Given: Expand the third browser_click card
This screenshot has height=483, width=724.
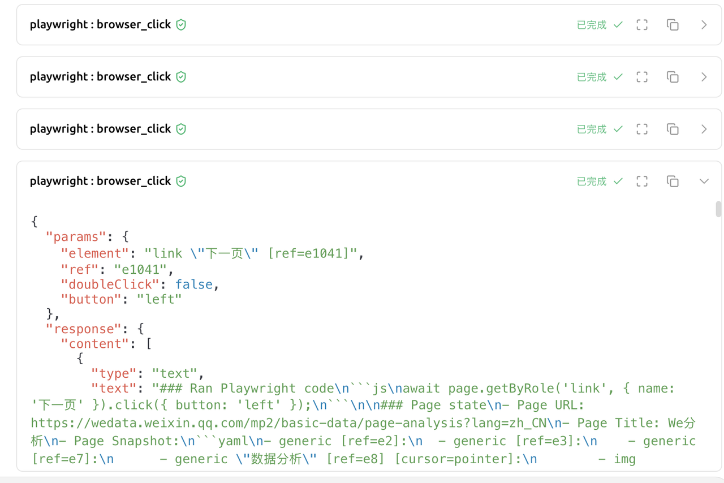Looking at the screenshot, I should 704,129.
